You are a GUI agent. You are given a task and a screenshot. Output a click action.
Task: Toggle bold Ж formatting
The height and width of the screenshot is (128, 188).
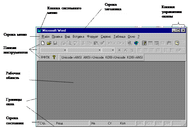(119, 50)
